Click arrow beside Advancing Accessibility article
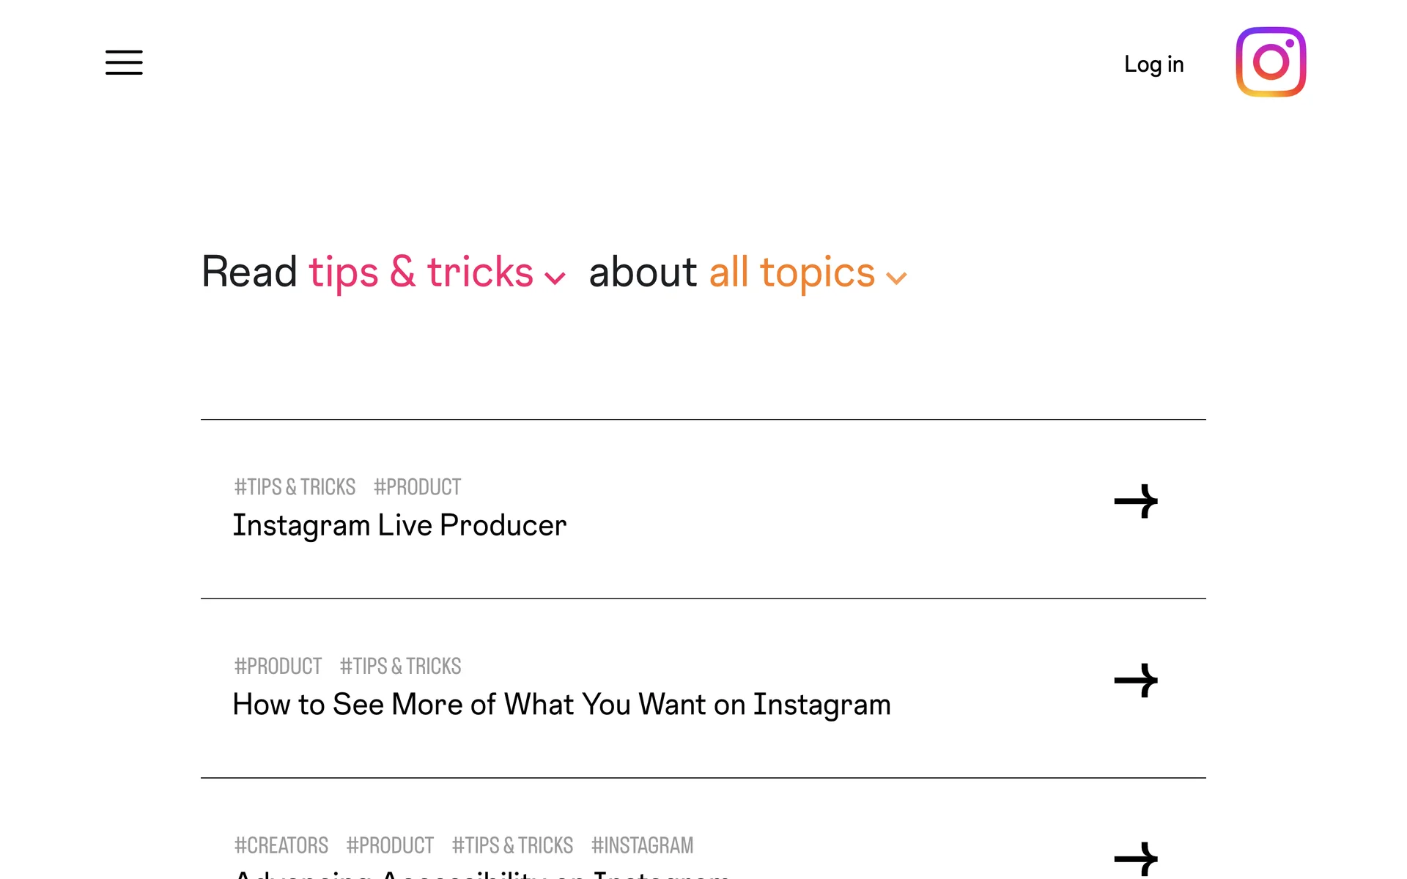This screenshot has height=879, width=1407. 1135,858
